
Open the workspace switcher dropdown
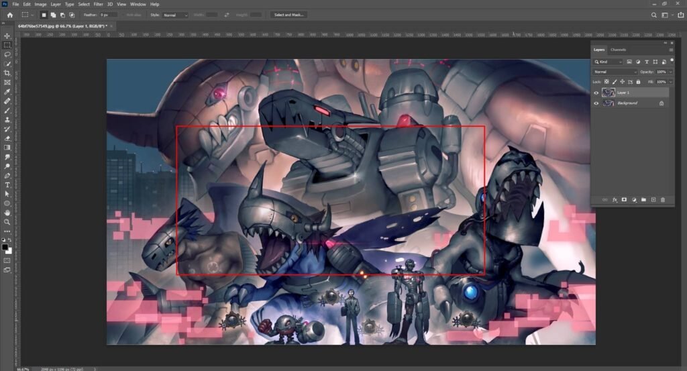click(666, 15)
